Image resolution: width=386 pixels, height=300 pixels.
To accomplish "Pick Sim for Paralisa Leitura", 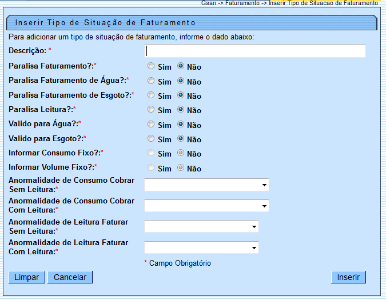I will click(x=151, y=110).
